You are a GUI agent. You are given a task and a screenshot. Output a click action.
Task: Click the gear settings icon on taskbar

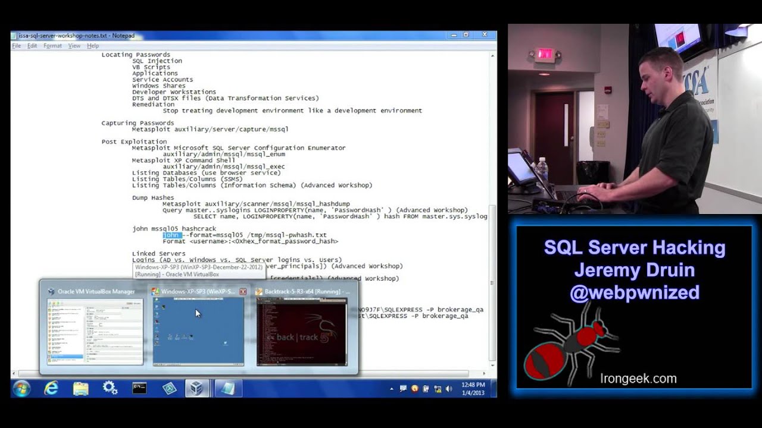[110, 389]
